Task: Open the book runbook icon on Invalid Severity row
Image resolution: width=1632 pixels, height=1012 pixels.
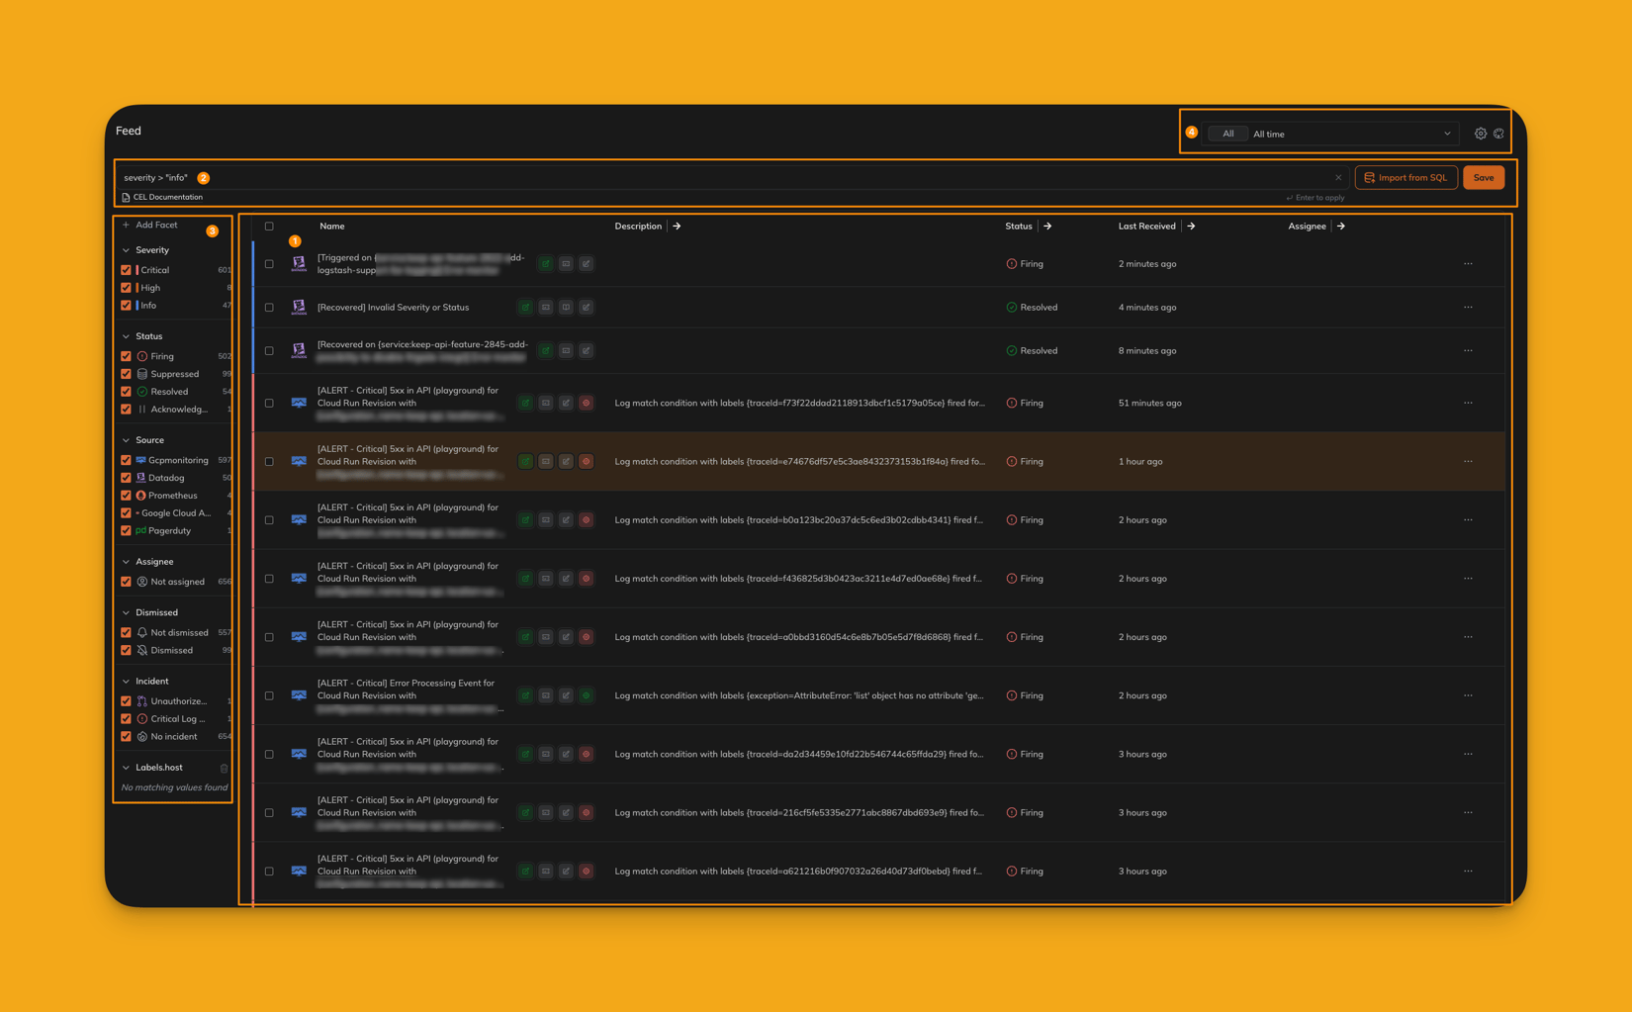Action: point(566,308)
